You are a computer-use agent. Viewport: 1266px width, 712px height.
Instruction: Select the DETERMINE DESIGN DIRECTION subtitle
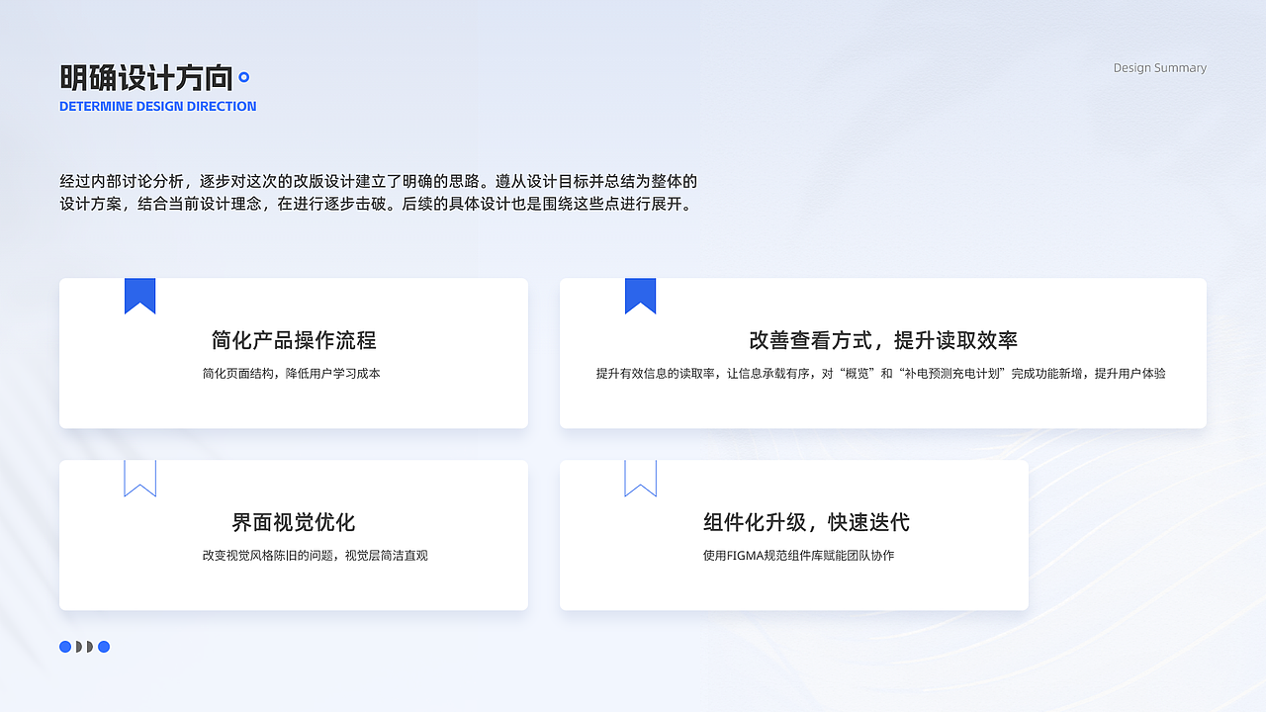pyautogui.click(x=157, y=106)
